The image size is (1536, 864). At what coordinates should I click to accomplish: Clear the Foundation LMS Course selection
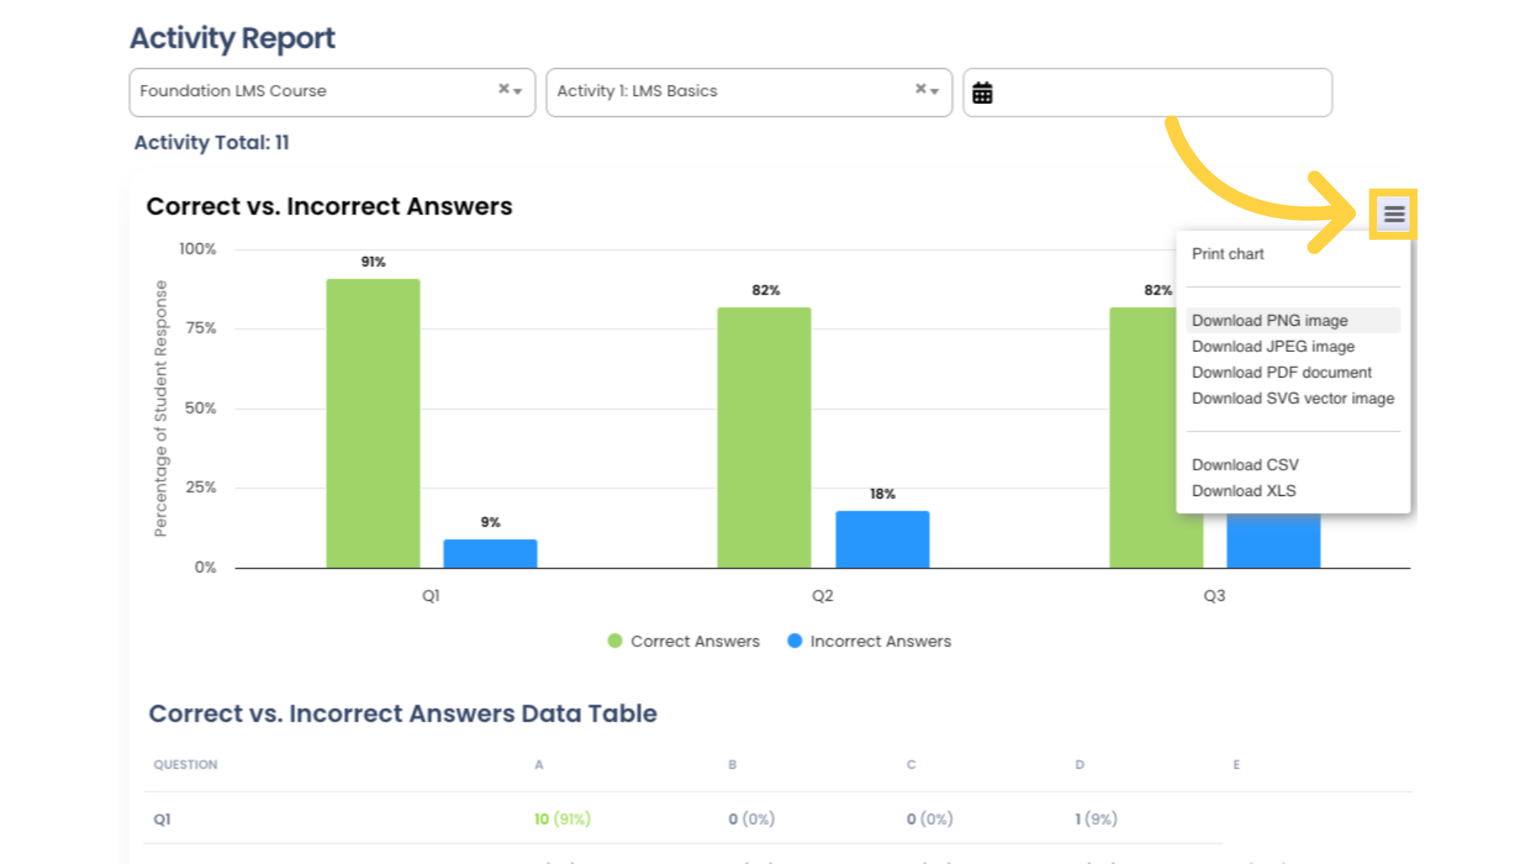pos(503,89)
